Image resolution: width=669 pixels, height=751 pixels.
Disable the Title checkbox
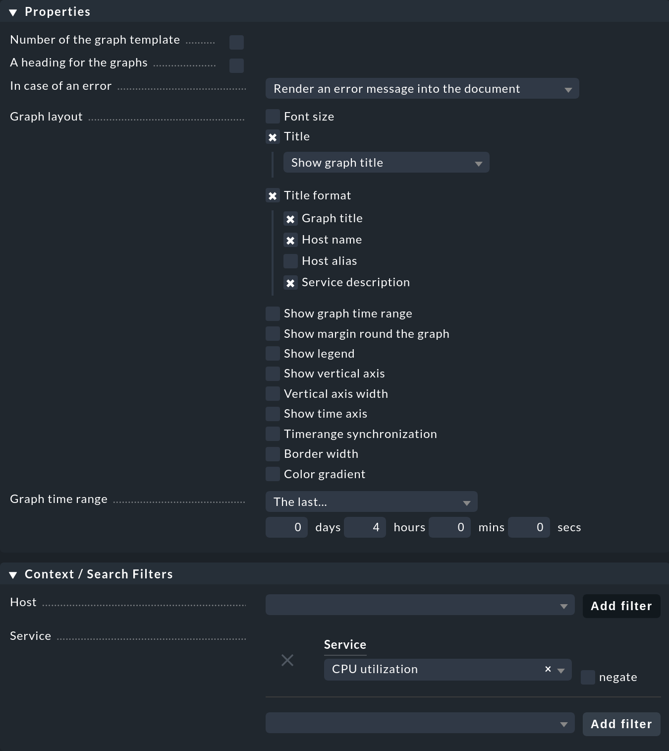273,136
